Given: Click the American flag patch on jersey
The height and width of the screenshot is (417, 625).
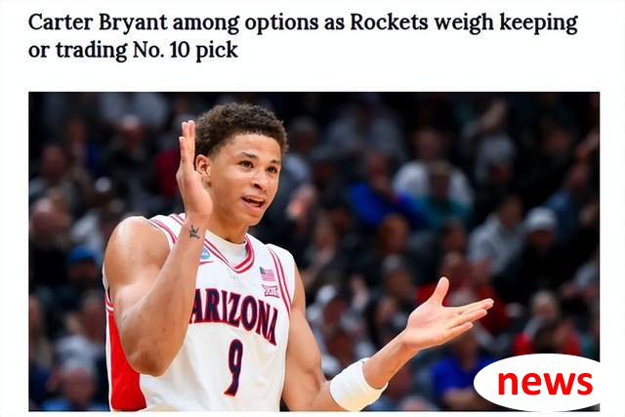Looking at the screenshot, I should [267, 273].
